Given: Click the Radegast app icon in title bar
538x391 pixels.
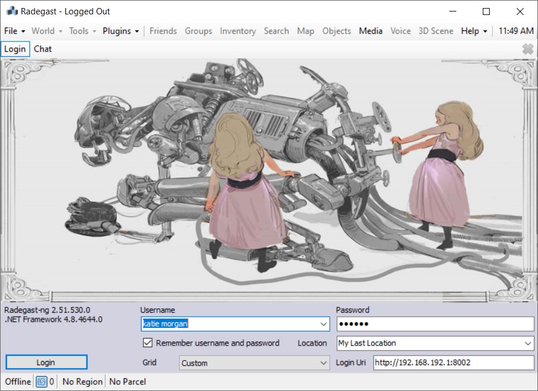Looking at the screenshot, I should tap(12, 11).
